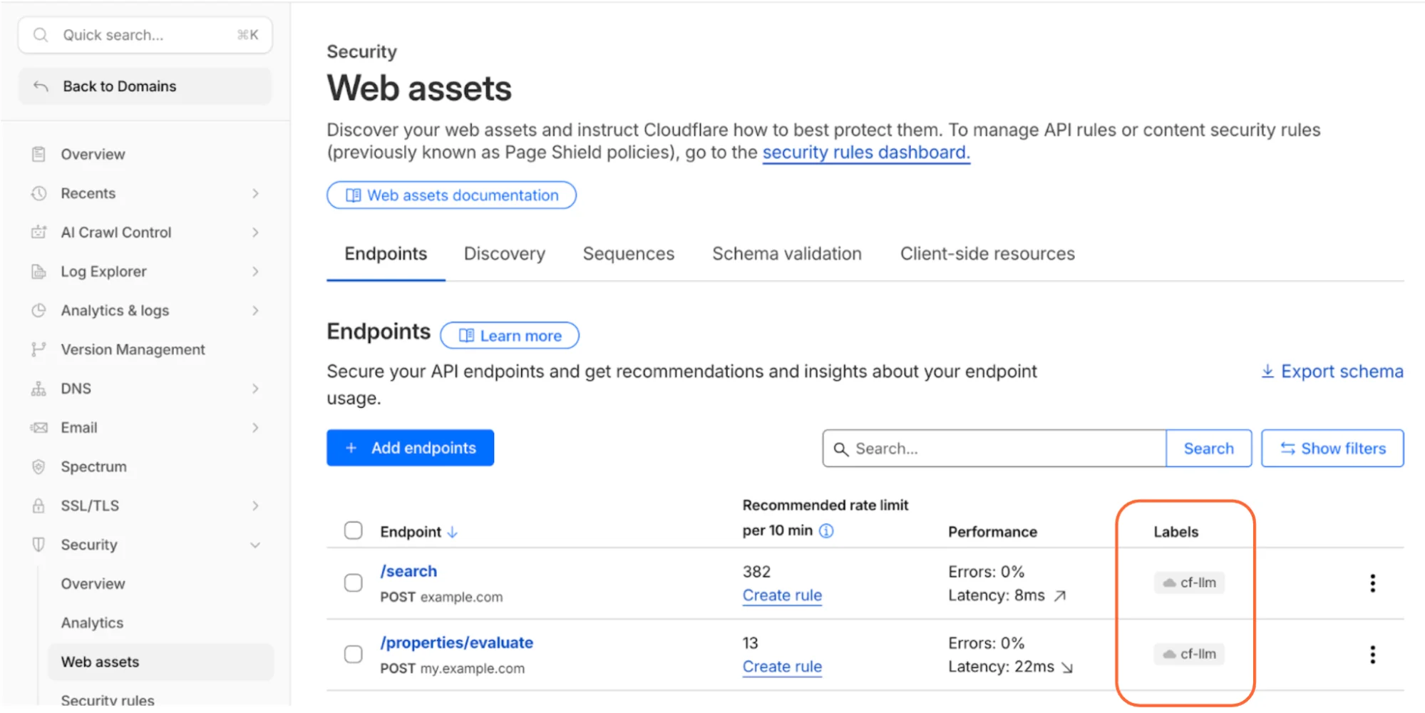
Task: Select the AI Crawl Control sidebar icon
Action: pyautogui.click(x=39, y=232)
